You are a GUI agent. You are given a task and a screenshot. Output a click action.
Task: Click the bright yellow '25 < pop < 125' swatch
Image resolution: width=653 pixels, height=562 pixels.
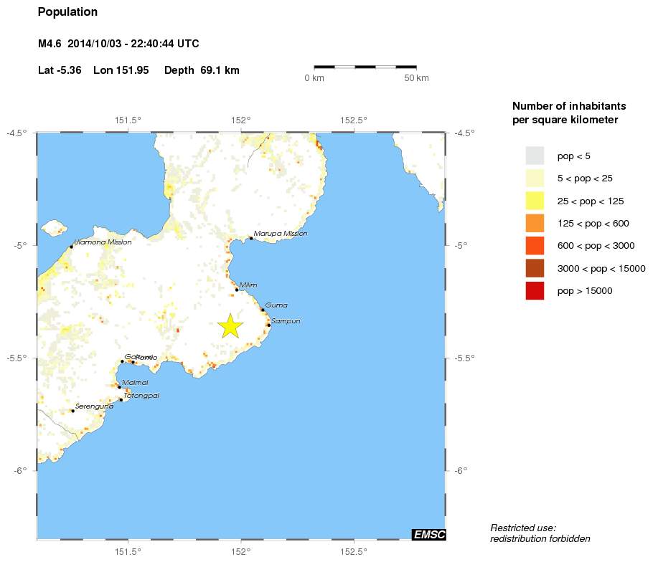pos(535,201)
